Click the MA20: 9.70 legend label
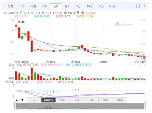Image resolution: width=152 pixels, height=113 pixels. pos(63,16)
